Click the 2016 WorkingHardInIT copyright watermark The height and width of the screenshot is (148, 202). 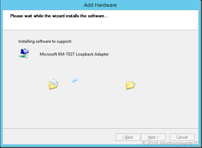point(170,143)
